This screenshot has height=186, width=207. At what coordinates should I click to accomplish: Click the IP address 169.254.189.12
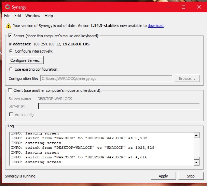[x=47, y=44]
